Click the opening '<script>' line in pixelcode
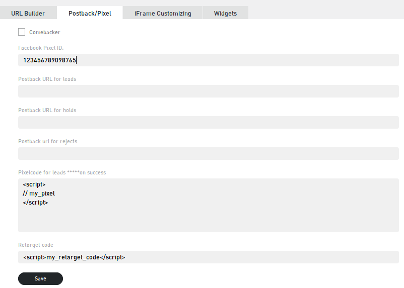 (x=34, y=184)
